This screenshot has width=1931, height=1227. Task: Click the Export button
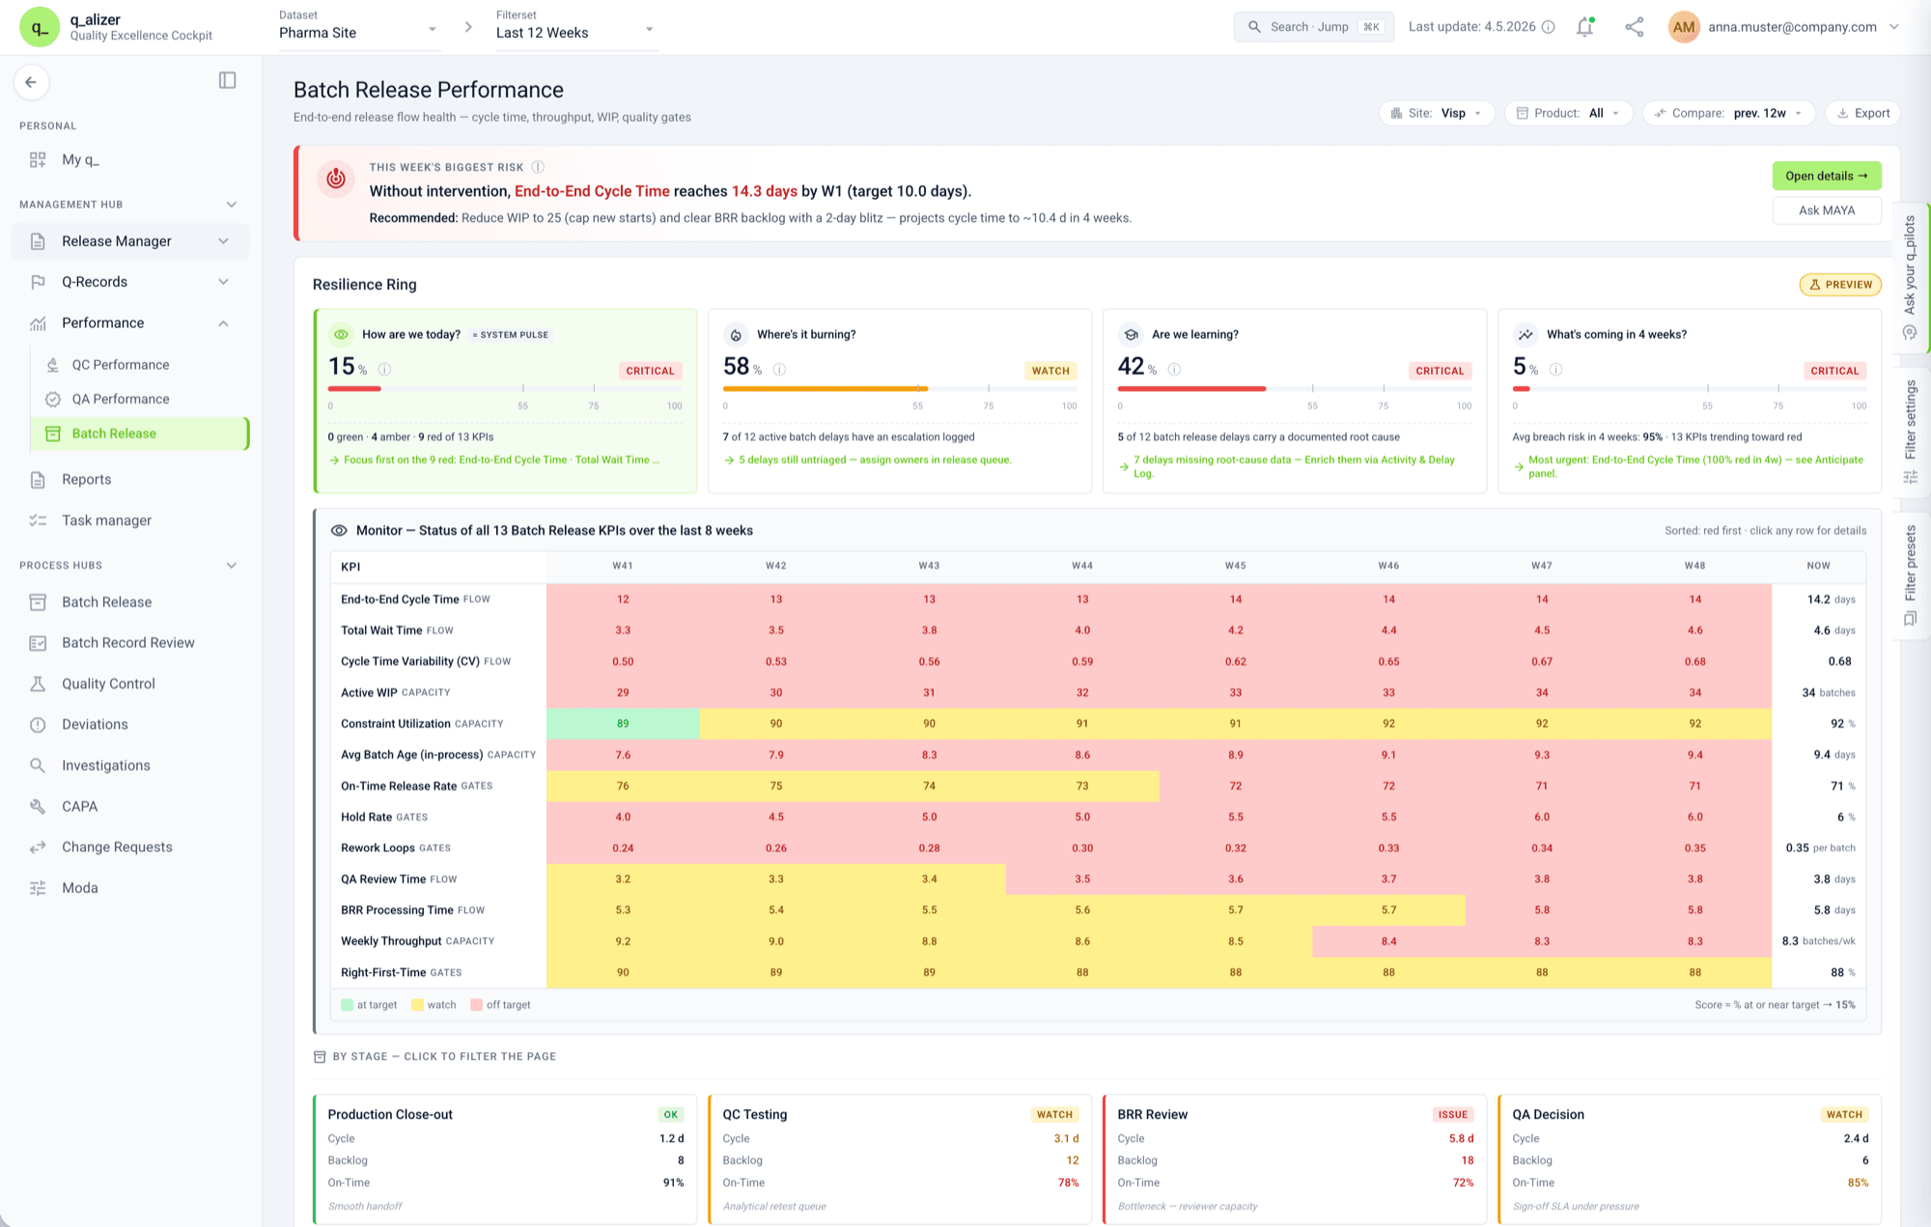pos(1862,113)
